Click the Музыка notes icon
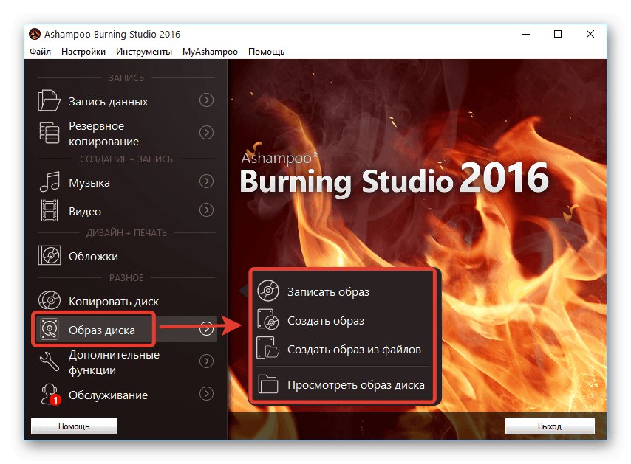 [x=50, y=181]
